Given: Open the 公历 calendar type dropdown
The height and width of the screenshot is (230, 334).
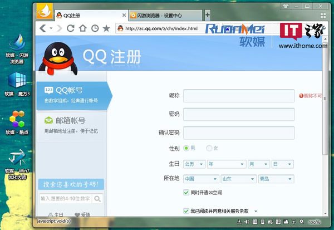Looking at the screenshot, I should (x=194, y=164).
